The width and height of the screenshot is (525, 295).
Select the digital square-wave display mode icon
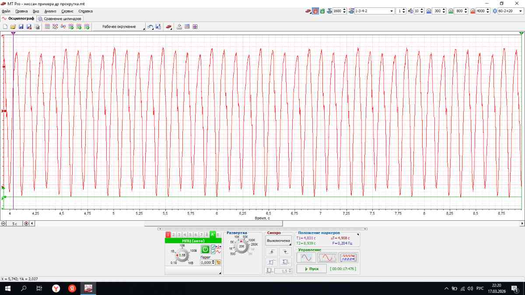349,257
